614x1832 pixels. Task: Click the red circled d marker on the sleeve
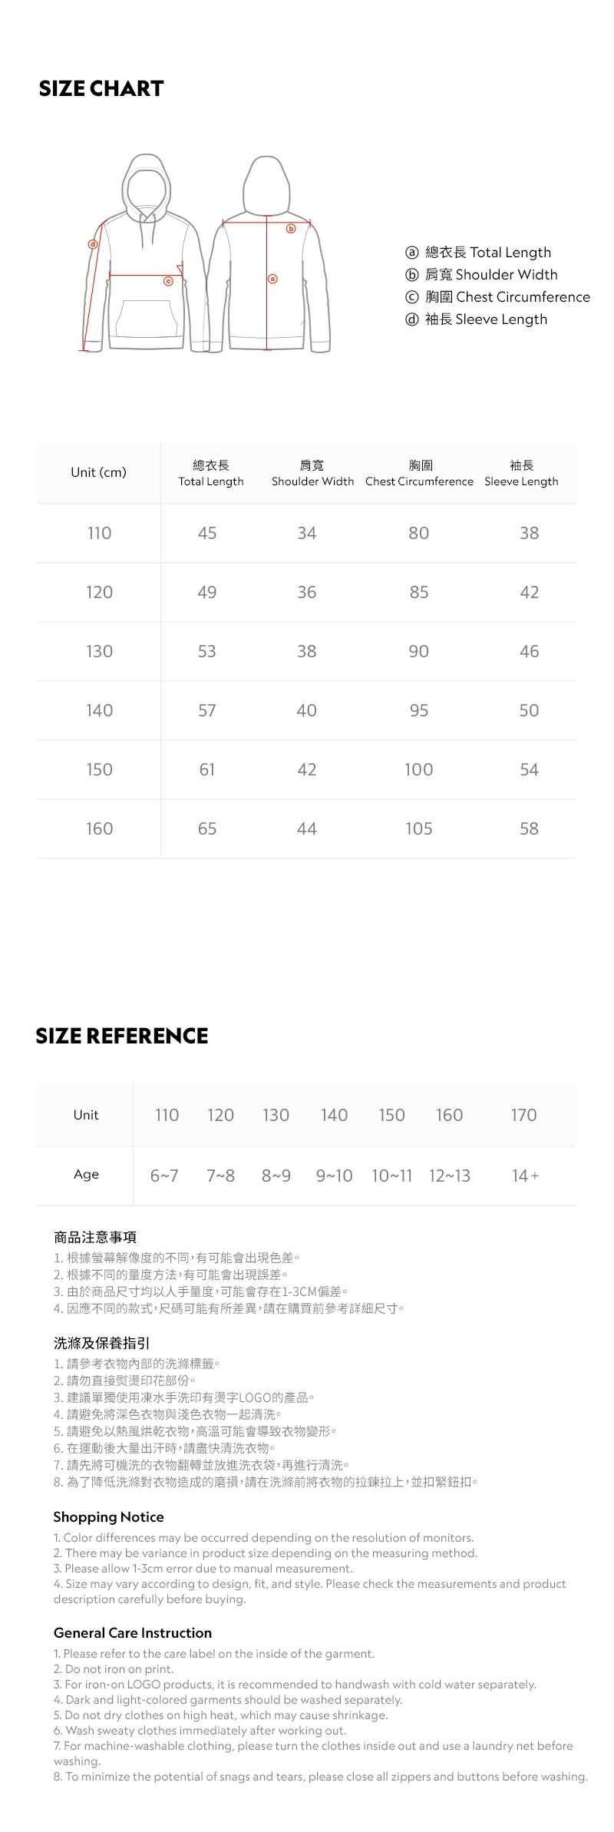click(93, 244)
